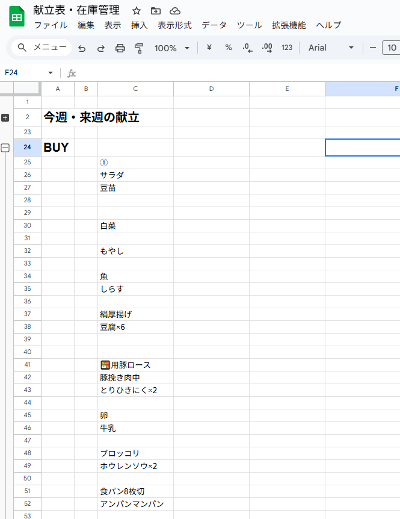Screen dimensions: 400x519
Task: Format as percent
Action: tap(229, 48)
